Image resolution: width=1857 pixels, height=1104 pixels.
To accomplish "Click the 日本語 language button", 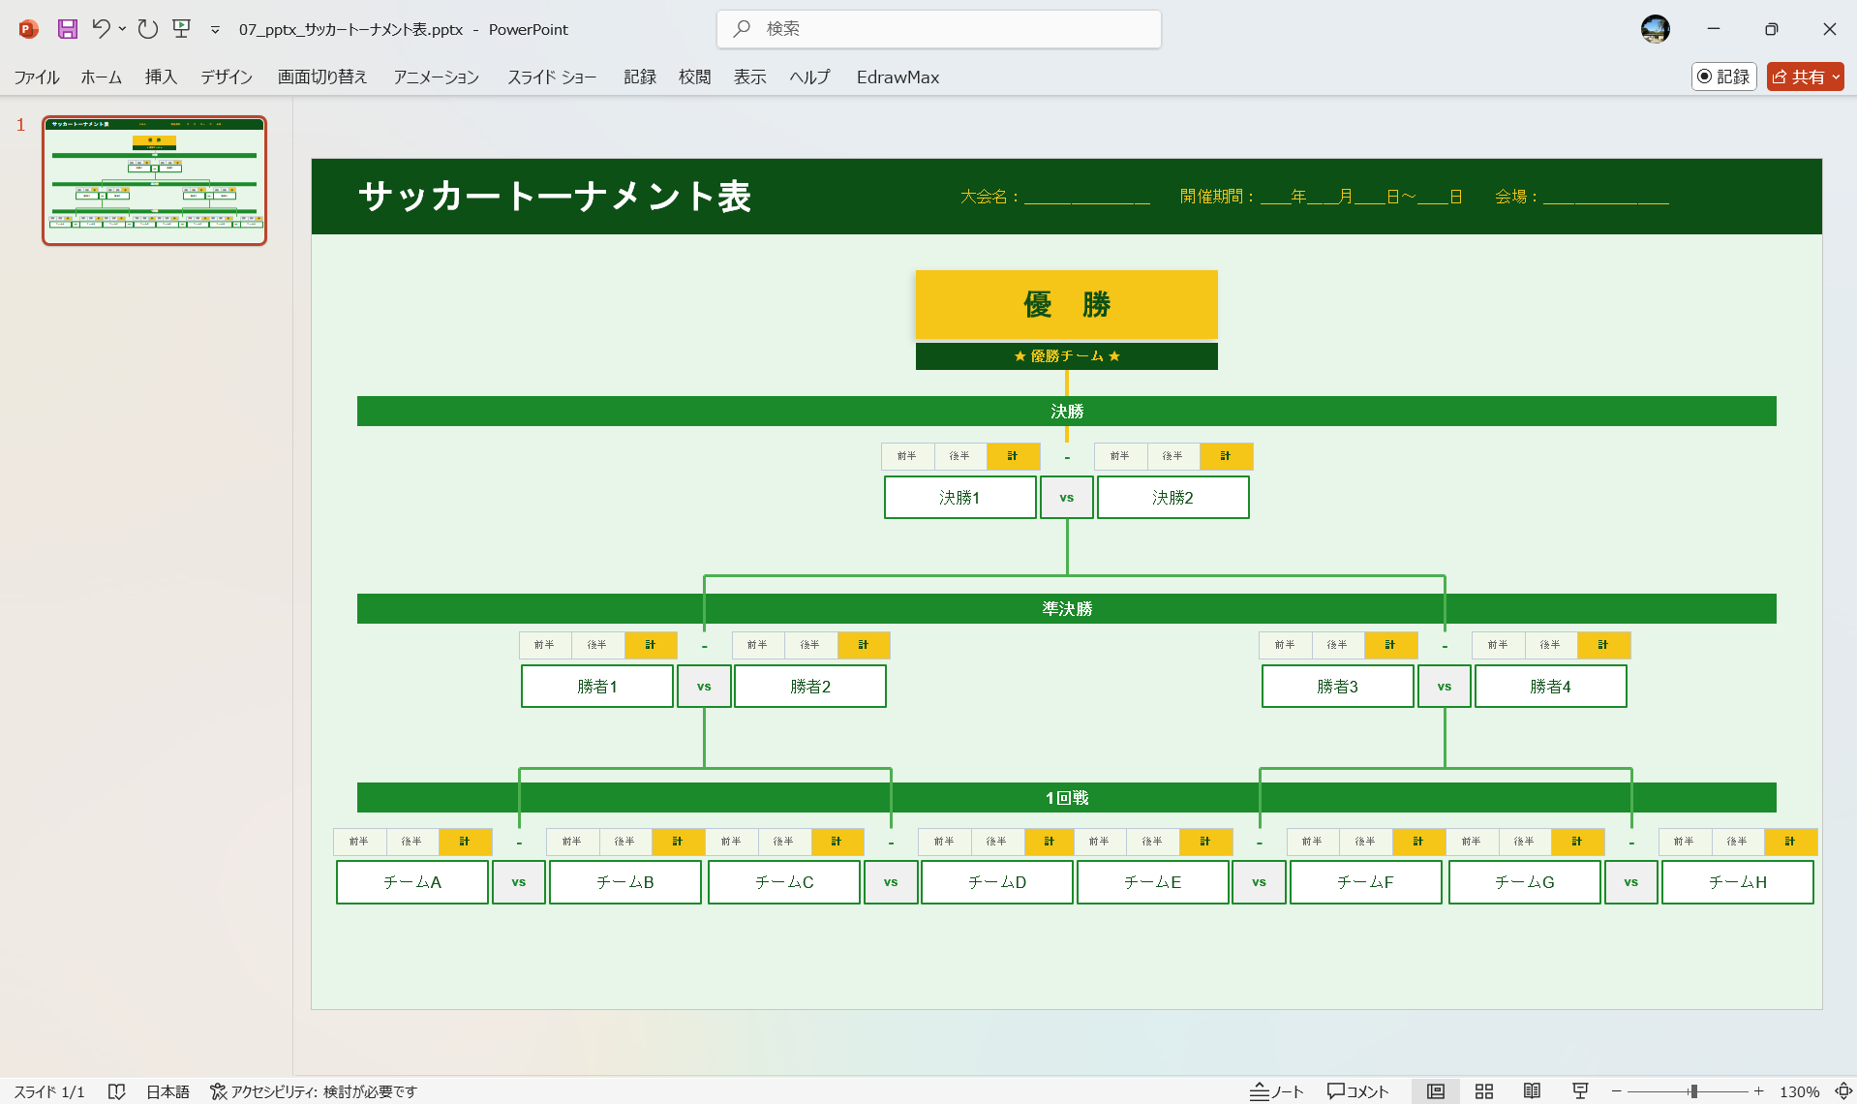I will (167, 1090).
